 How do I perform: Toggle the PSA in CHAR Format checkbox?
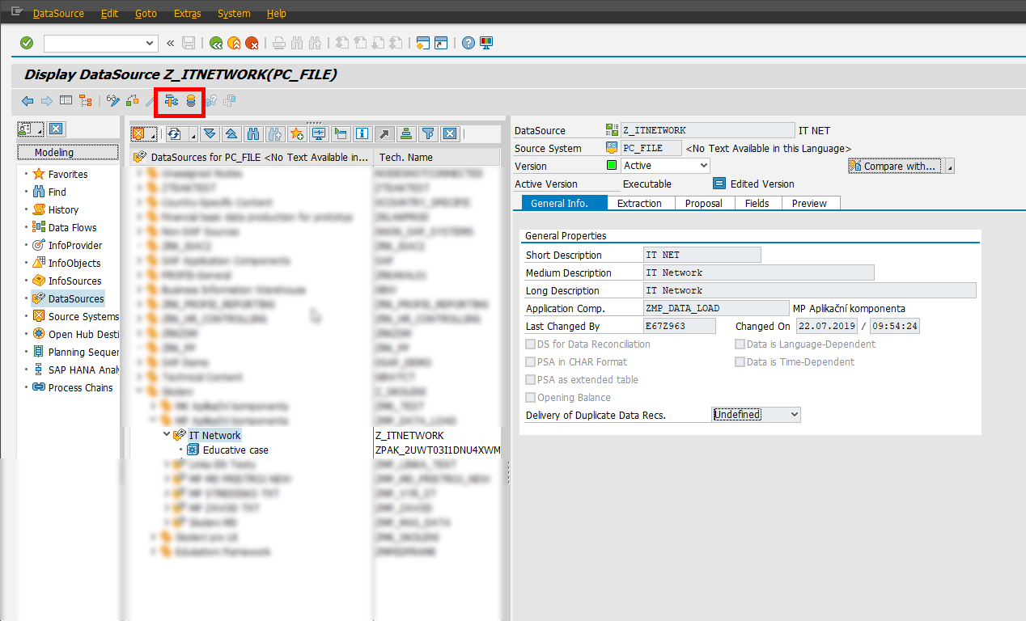(x=531, y=362)
